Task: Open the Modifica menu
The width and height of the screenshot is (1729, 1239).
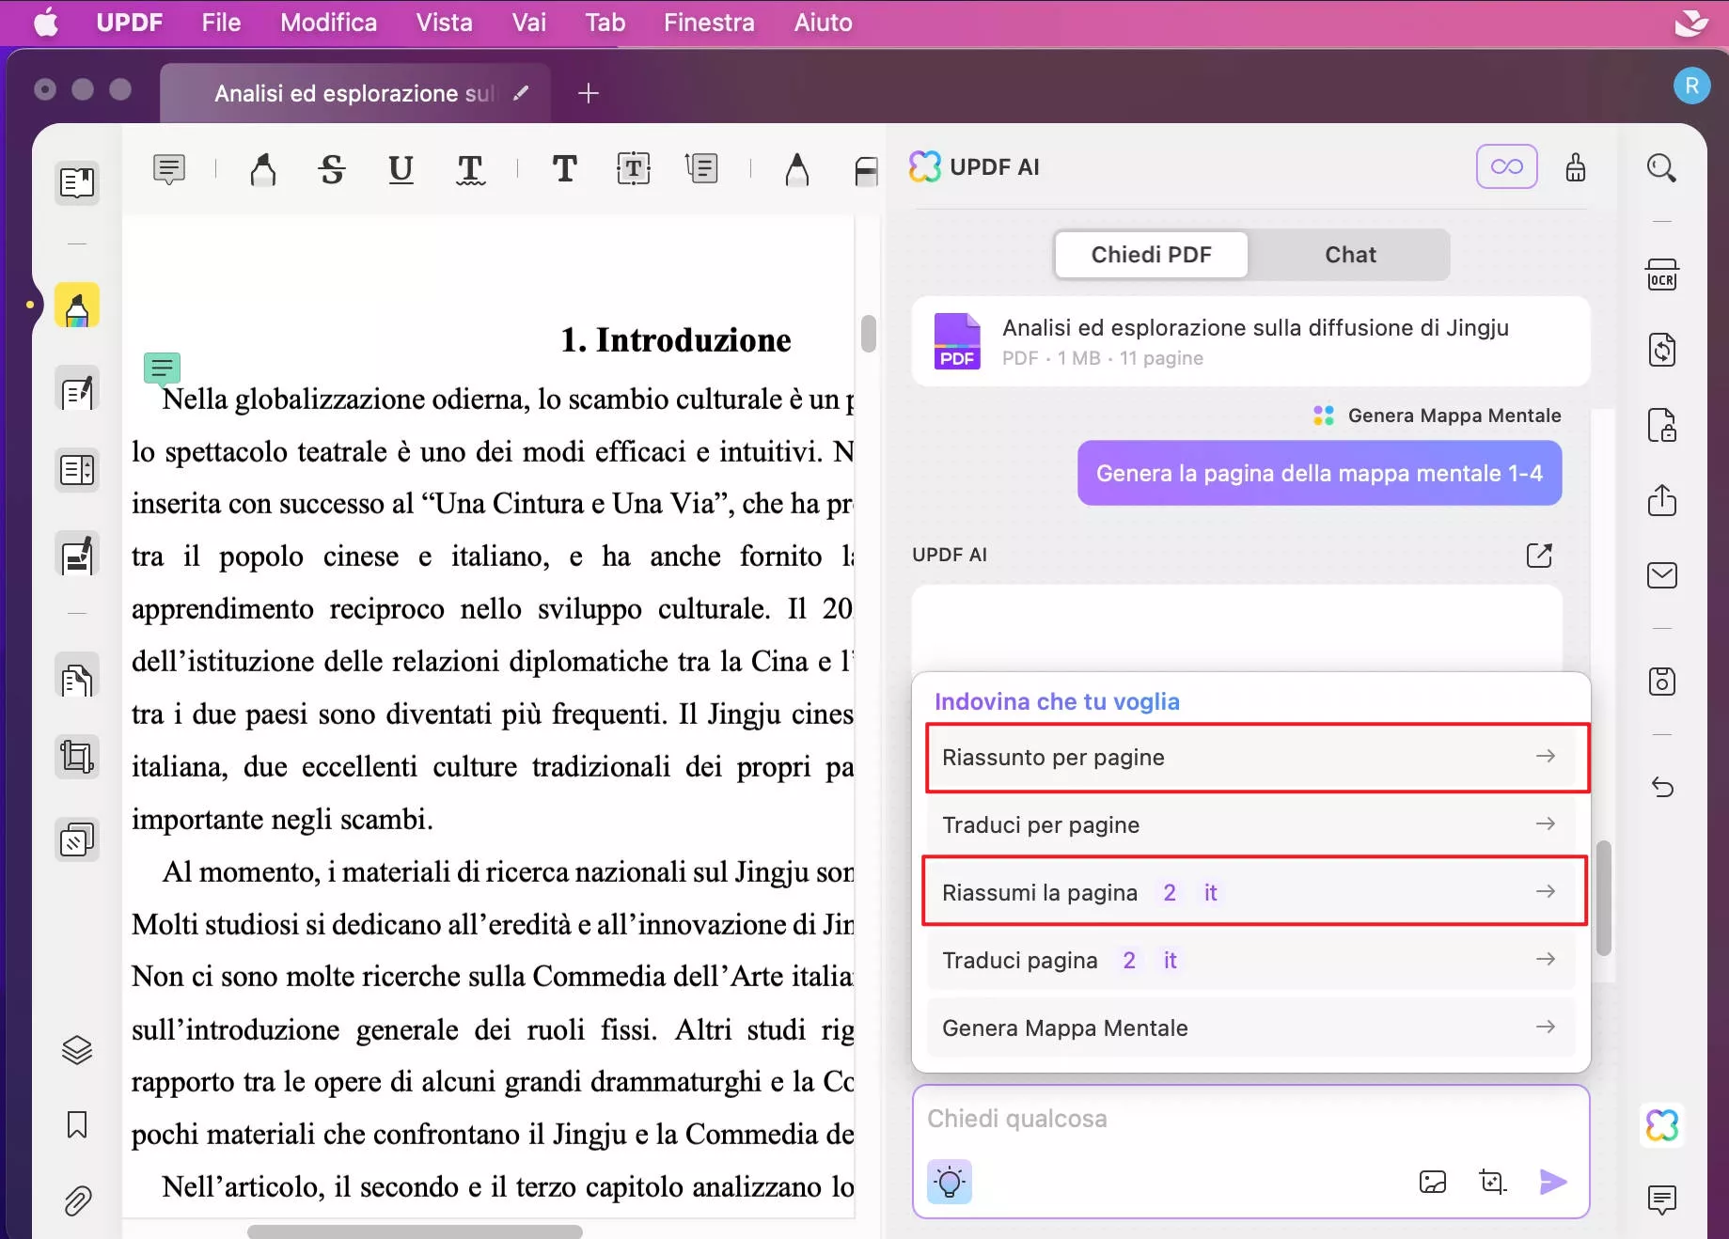Action: tap(328, 23)
